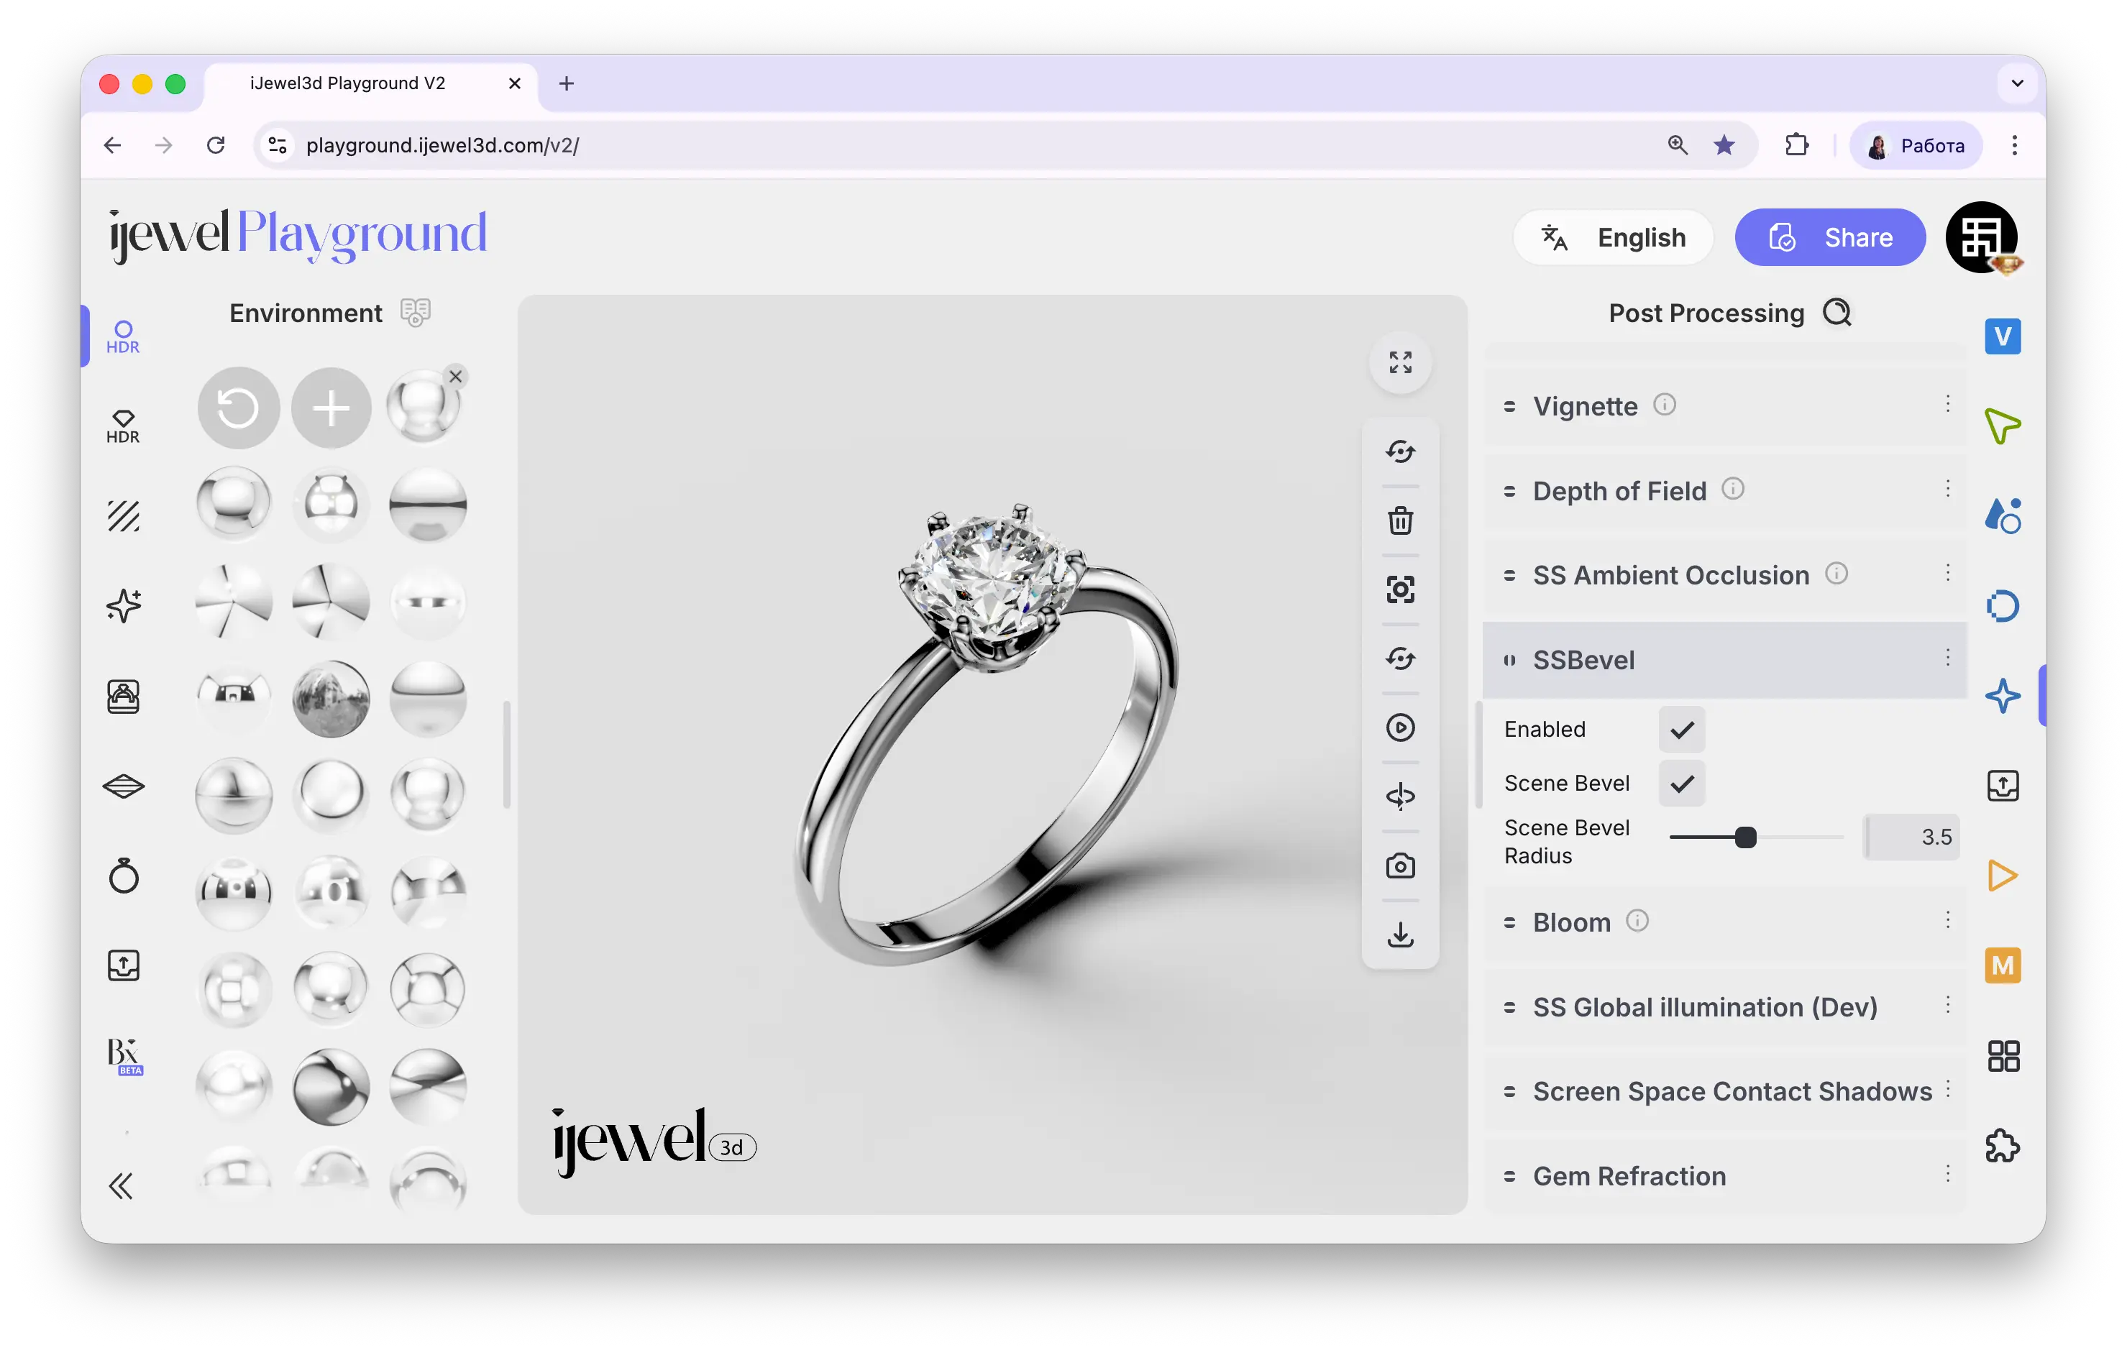This screenshot has height=1350, width=2127.
Task: Open the BX beta sidebar icon
Action: point(124,1056)
